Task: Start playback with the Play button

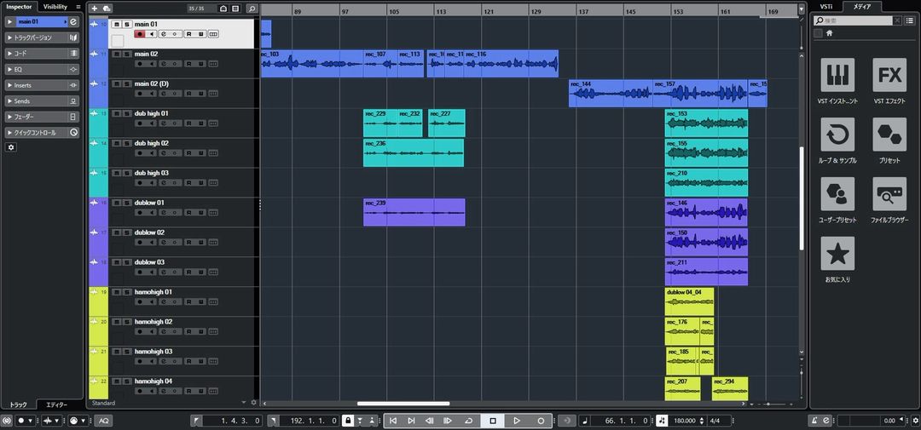Action: pos(517,421)
